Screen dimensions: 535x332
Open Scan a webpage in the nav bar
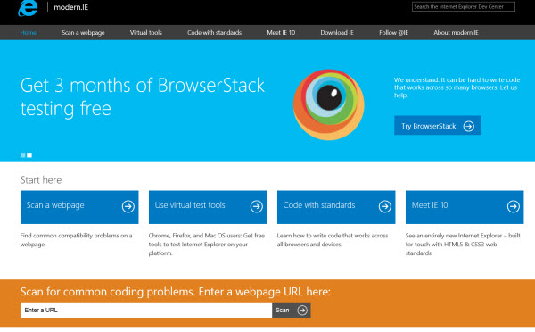83,33
